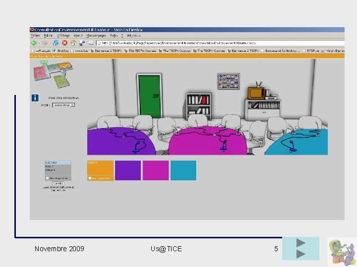Viewport: 357px width, 267px height.
Task: Open the Affichage menu
Action: point(63,36)
